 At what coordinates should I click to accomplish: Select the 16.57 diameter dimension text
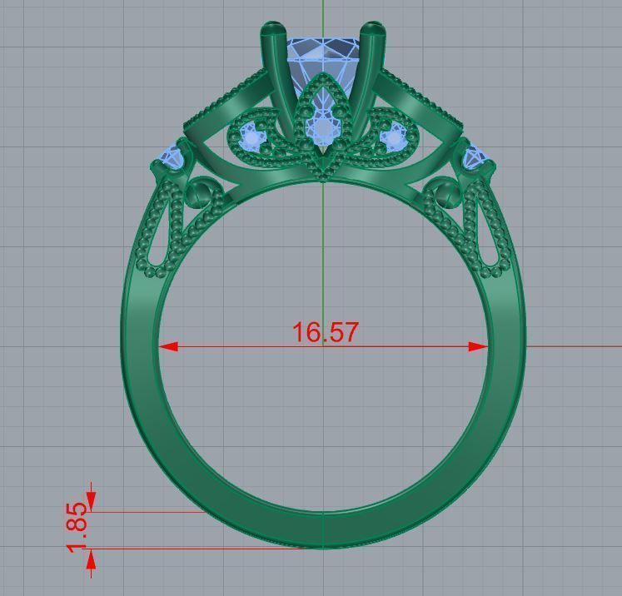(x=326, y=331)
